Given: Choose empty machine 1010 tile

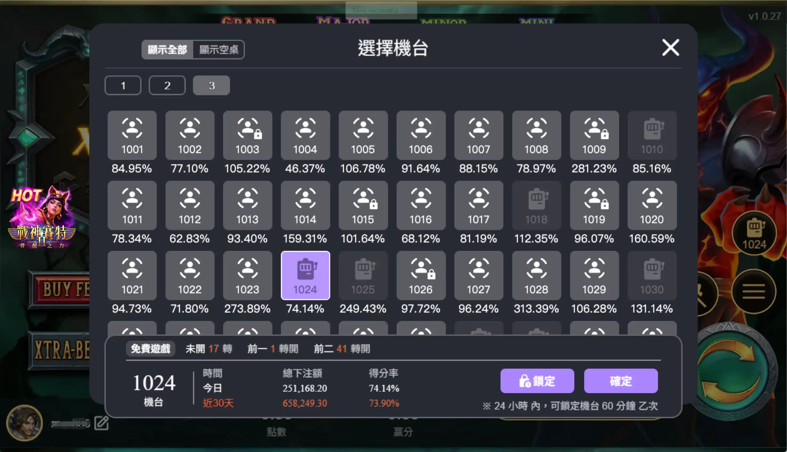Looking at the screenshot, I should [652, 135].
